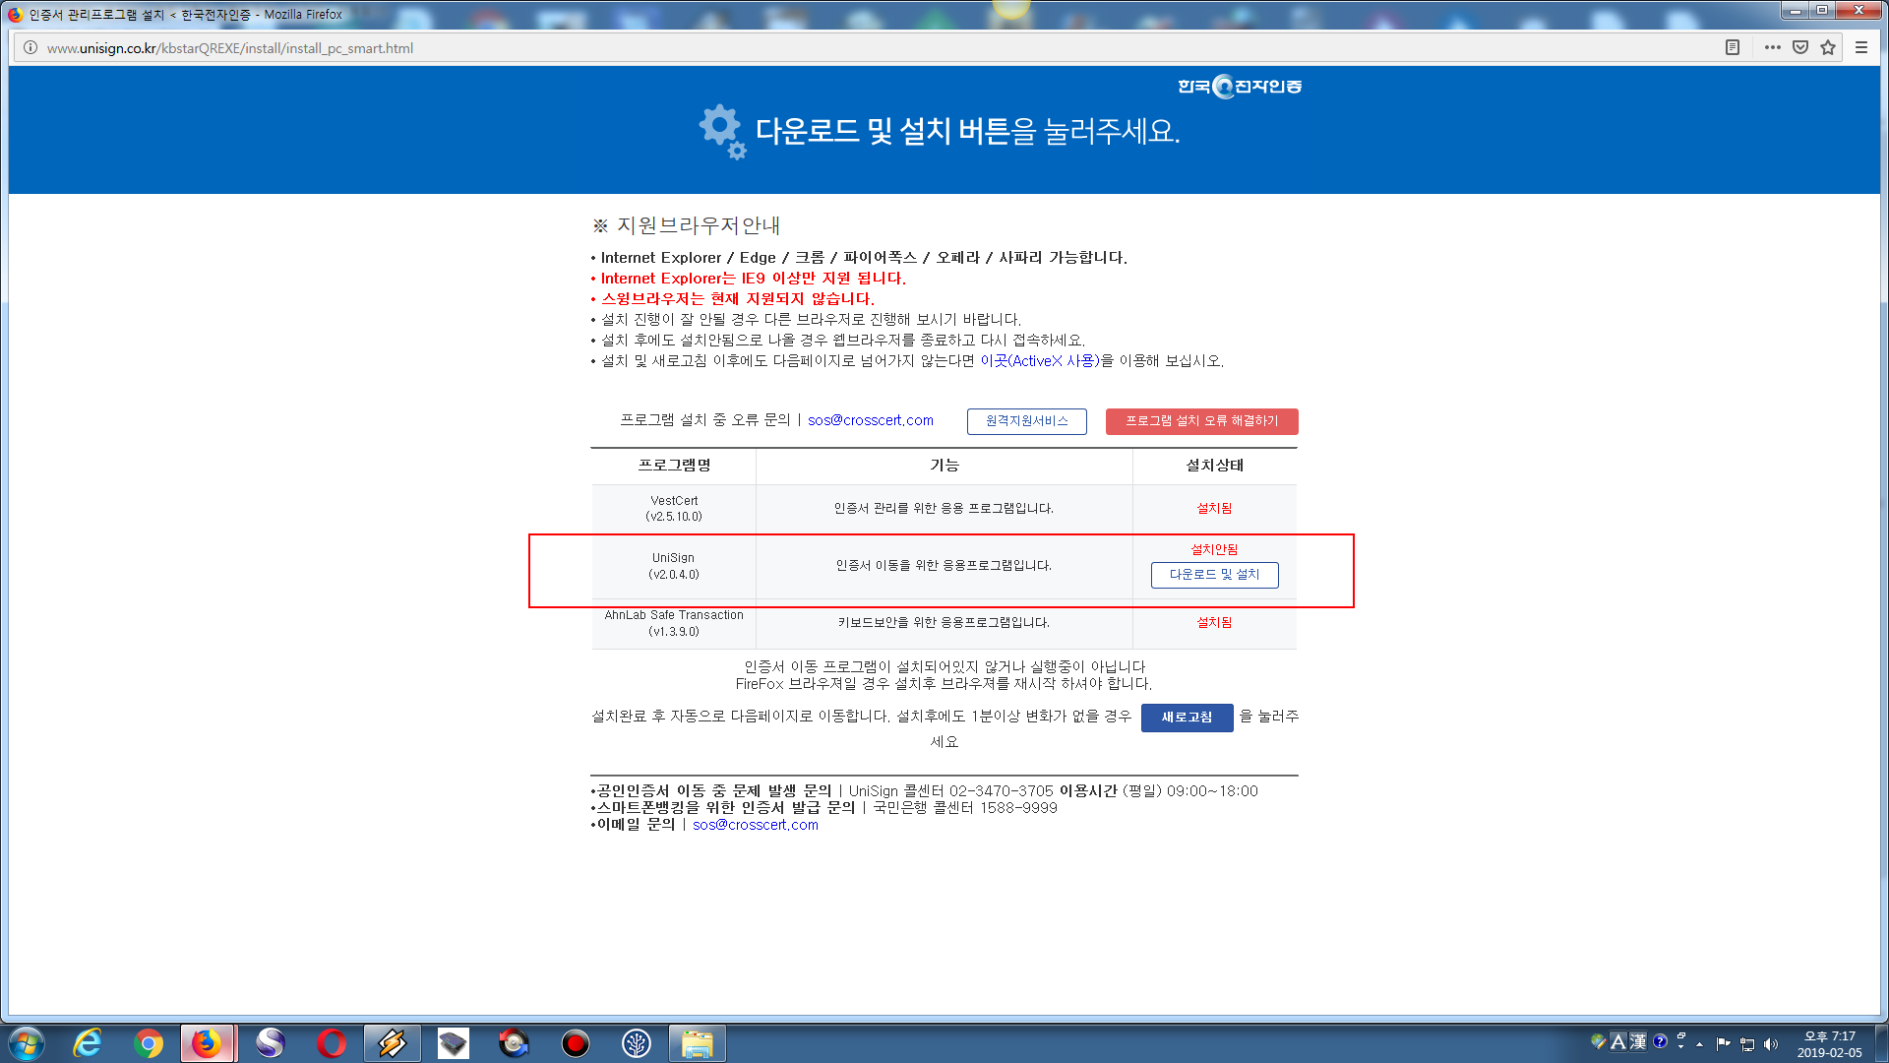This screenshot has width=1889, height=1063.
Task: Click the 지원브라우저안내 heading
Action: 686,225
